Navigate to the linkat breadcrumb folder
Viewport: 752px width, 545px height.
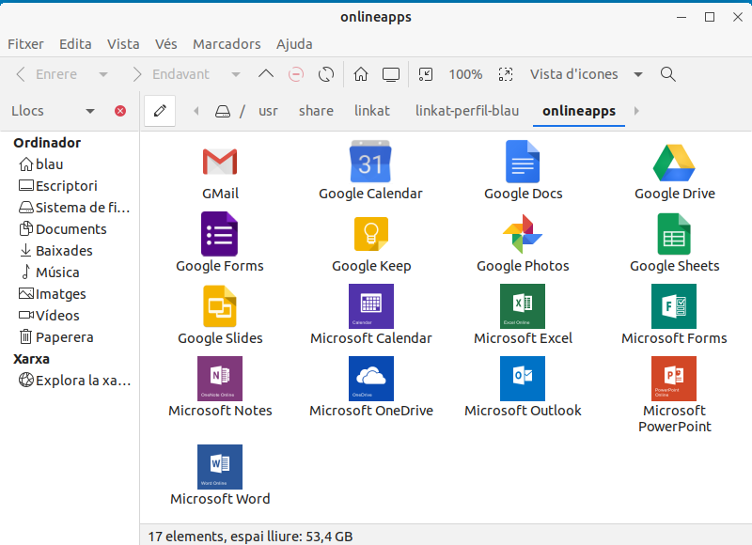click(x=372, y=111)
